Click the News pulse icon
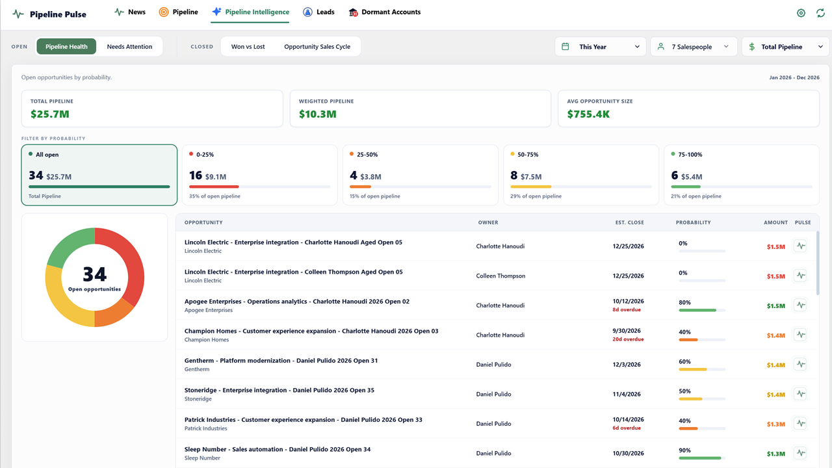The width and height of the screenshot is (832, 468). pyautogui.click(x=119, y=12)
